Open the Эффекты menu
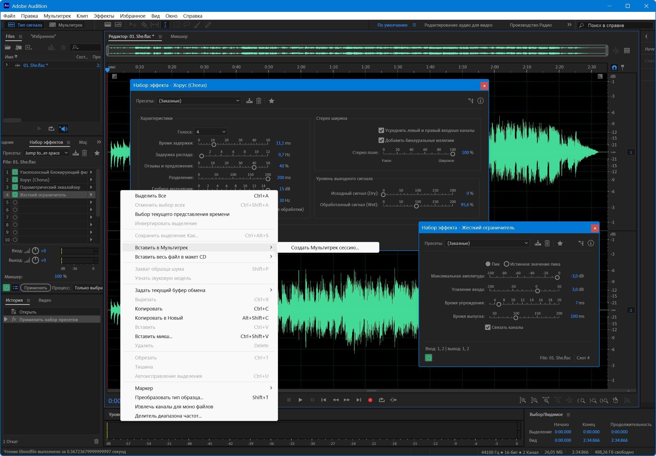This screenshot has height=456, width=656. click(x=104, y=16)
